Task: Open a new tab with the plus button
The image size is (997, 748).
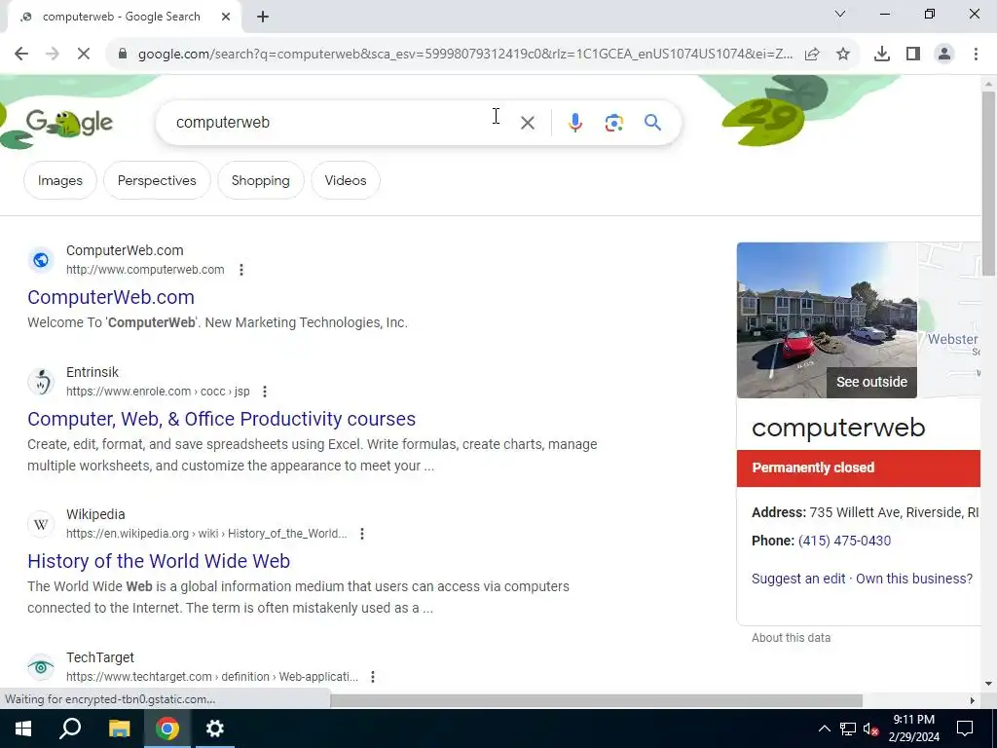Action: tap(263, 18)
